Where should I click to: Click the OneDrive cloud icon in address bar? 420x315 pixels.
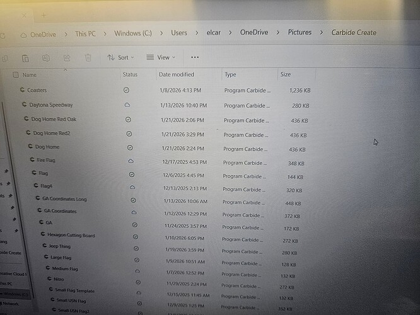coord(23,34)
